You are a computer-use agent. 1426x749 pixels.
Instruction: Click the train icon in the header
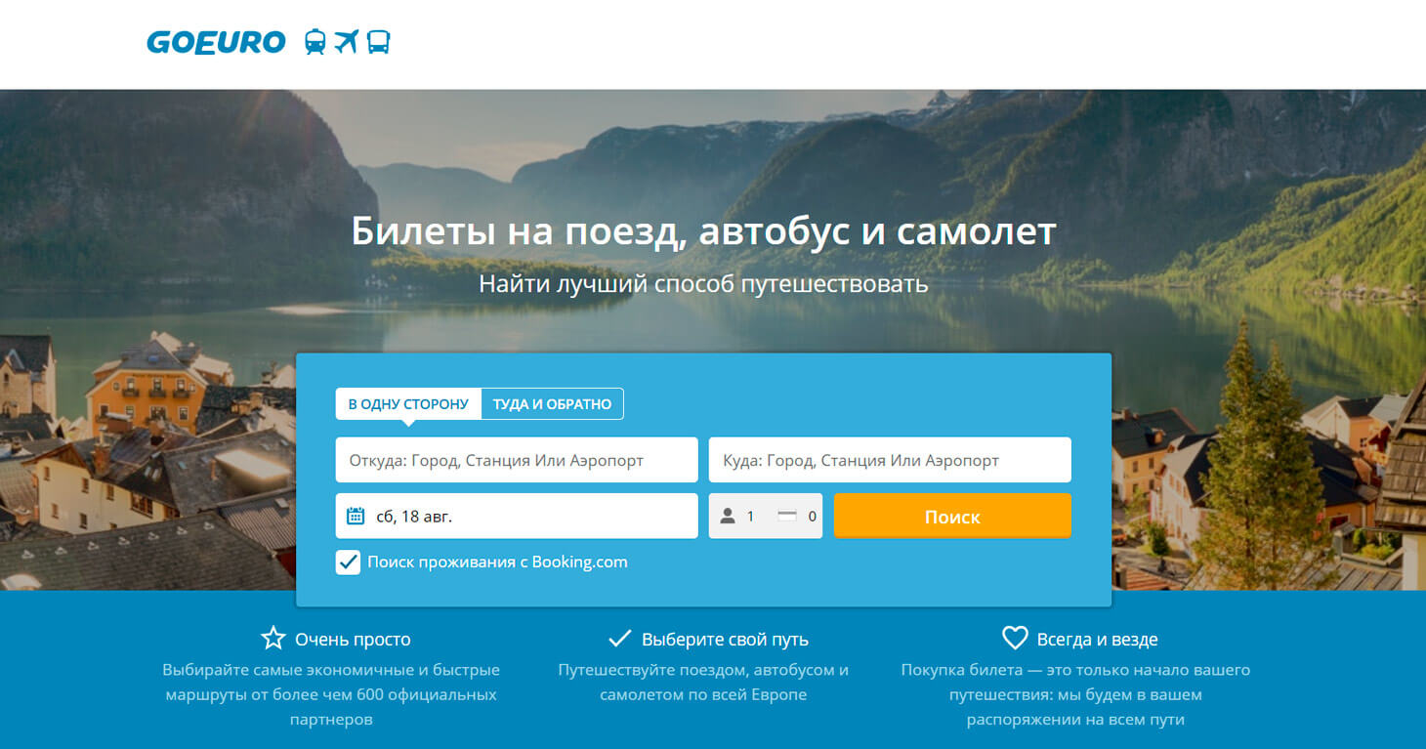point(315,42)
